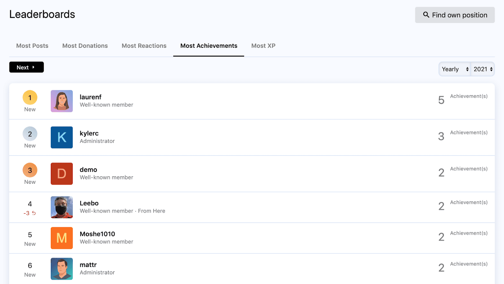Open kylerc's profile link
Viewport: 504px width, 284px height.
(89, 133)
